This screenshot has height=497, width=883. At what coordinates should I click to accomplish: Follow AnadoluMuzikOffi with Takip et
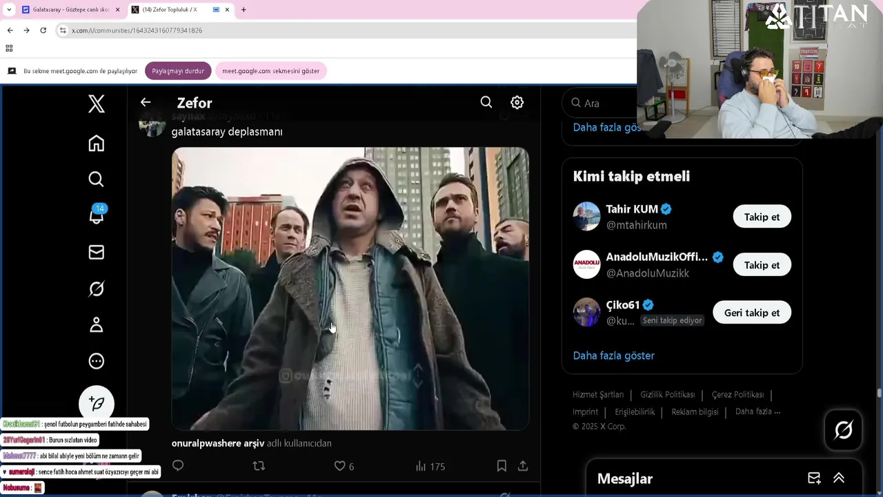[762, 265]
